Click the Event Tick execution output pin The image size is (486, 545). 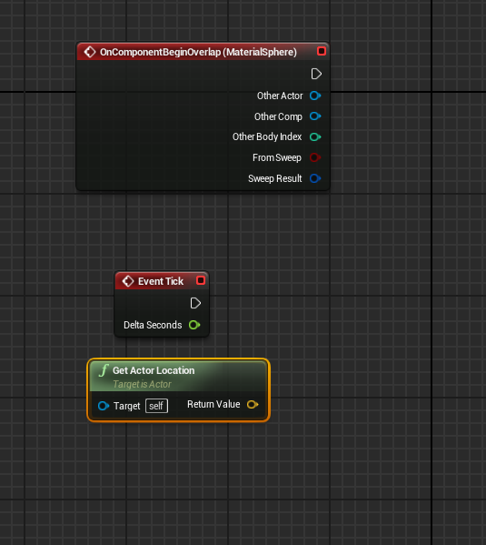(195, 303)
